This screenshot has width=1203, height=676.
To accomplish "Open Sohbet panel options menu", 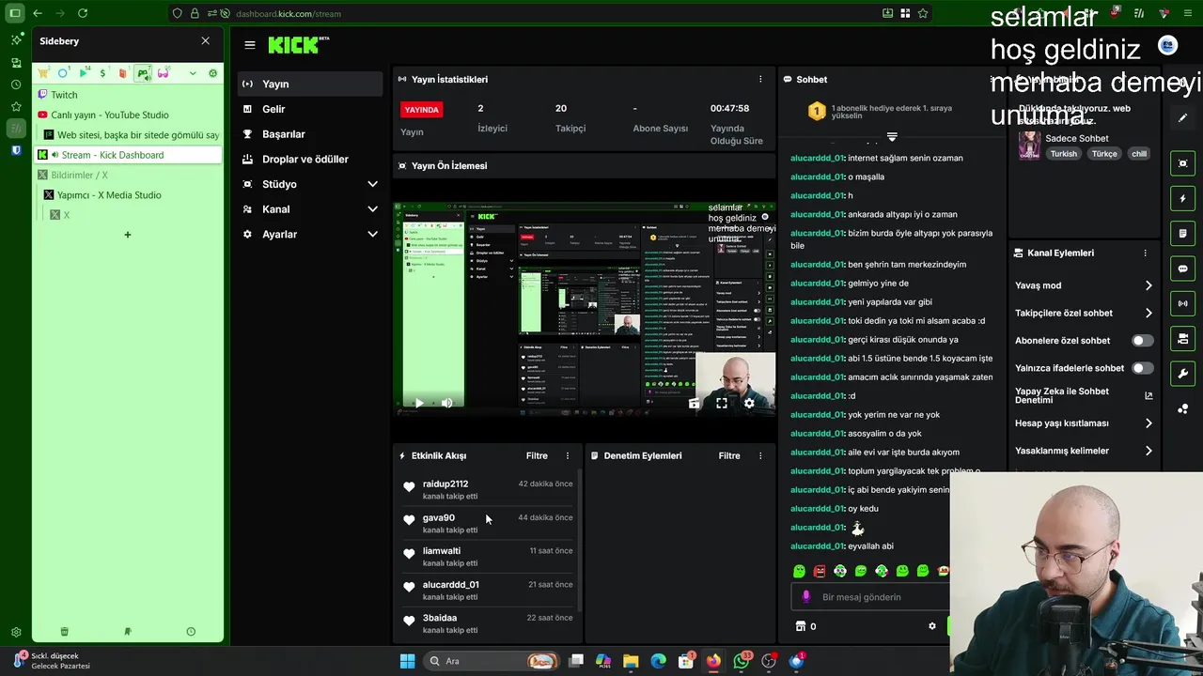I will coord(991,79).
